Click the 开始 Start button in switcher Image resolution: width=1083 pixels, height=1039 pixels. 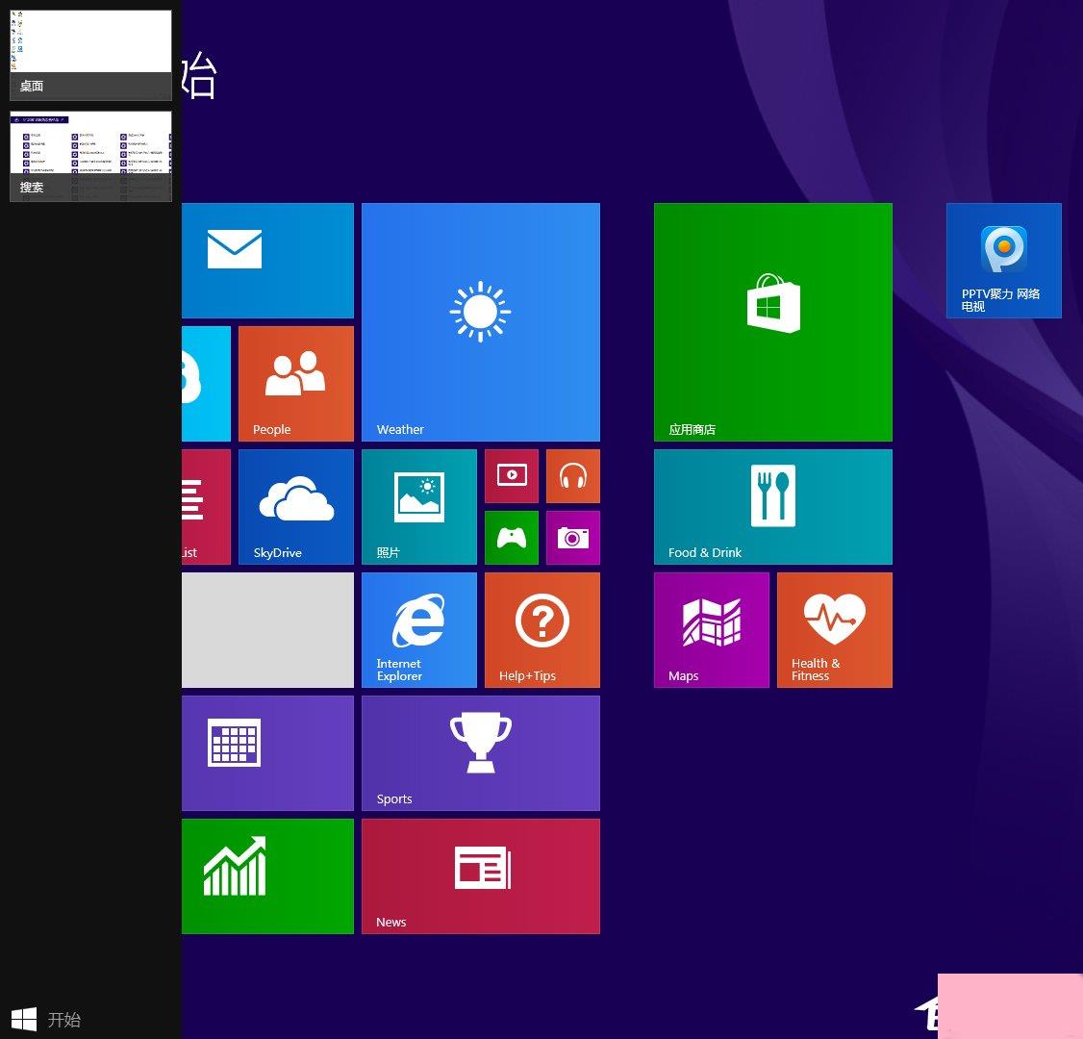[46, 1019]
